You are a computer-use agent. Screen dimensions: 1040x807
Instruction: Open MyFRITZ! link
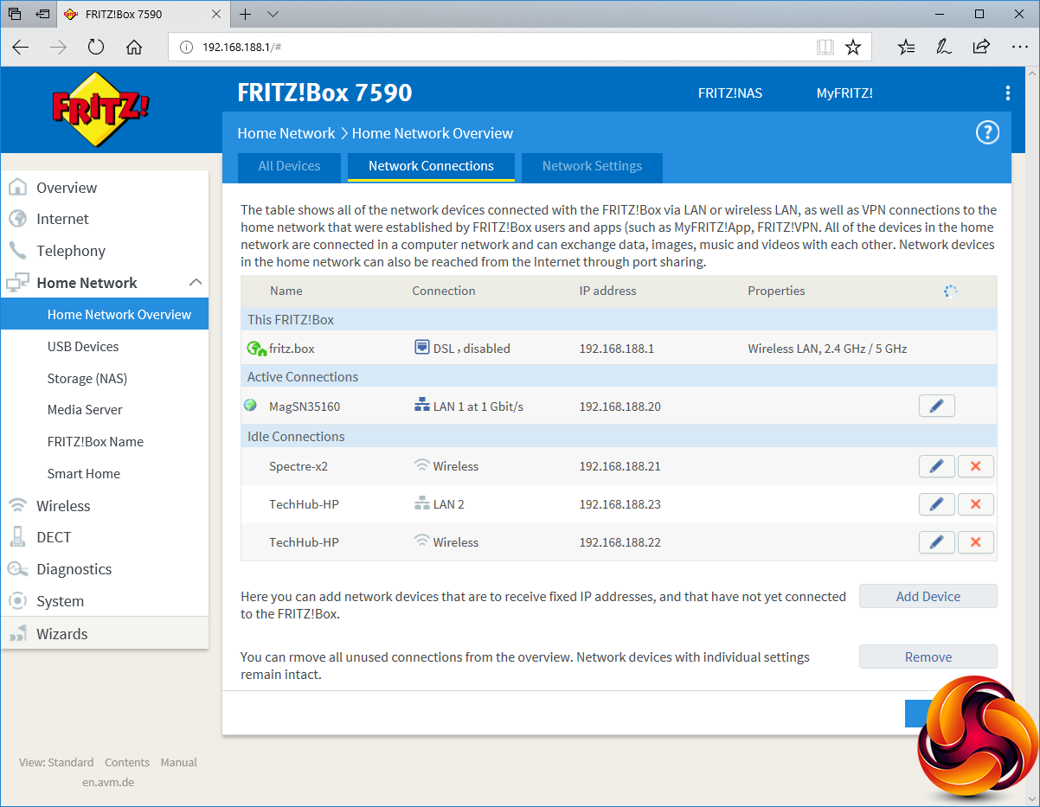pos(844,93)
